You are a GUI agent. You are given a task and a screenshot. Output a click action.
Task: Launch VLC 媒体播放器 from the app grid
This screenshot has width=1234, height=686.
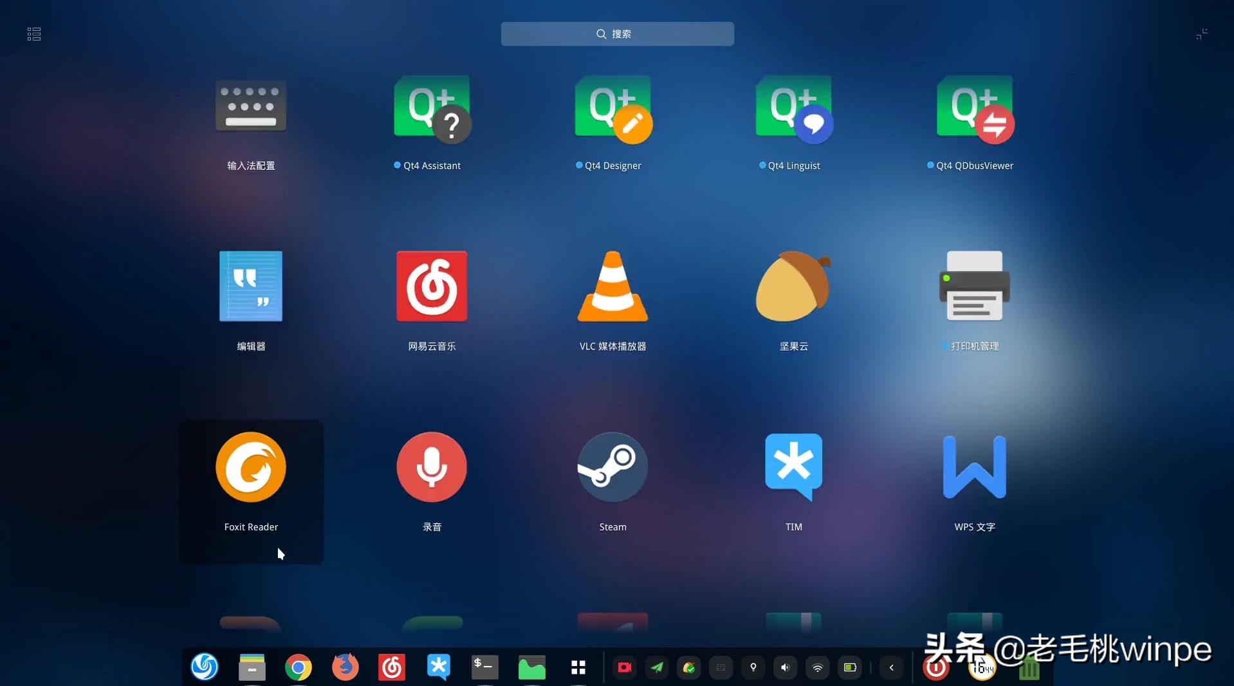612,286
